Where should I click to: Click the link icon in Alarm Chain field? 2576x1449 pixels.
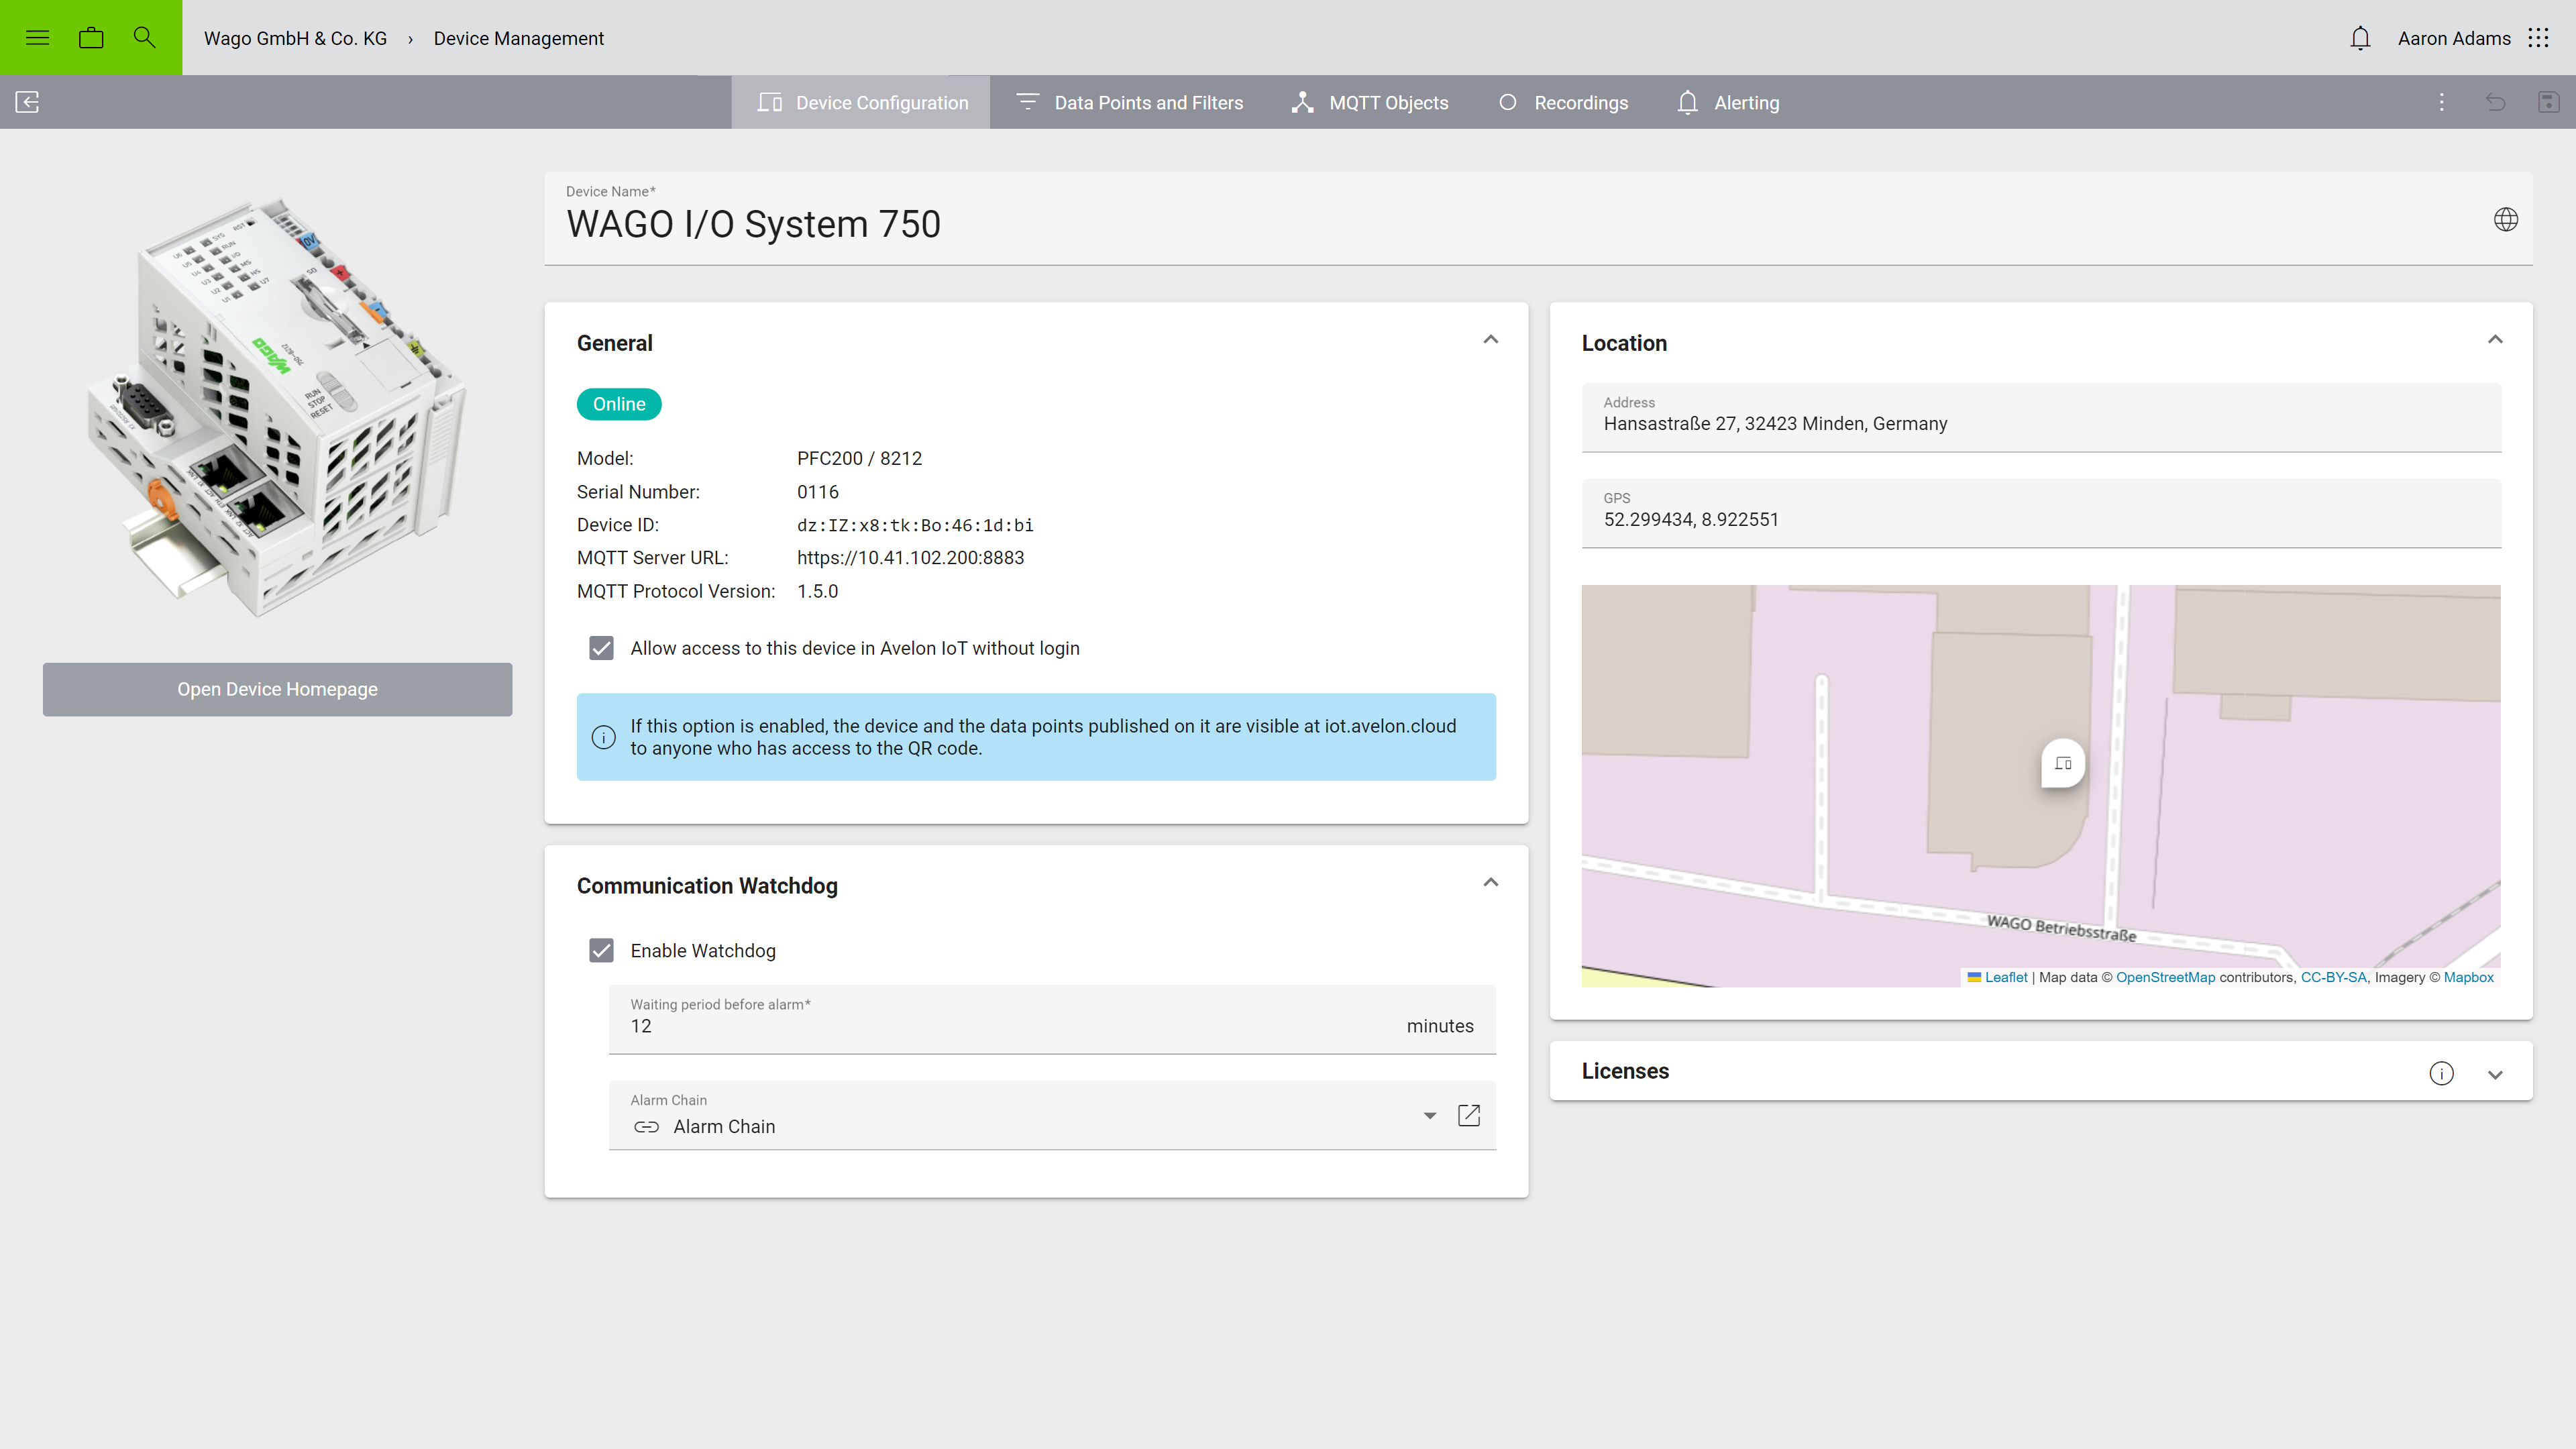click(646, 1127)
